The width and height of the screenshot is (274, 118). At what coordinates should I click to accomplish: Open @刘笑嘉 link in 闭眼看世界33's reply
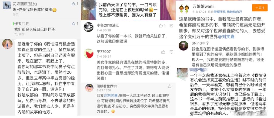click(111, 96)
